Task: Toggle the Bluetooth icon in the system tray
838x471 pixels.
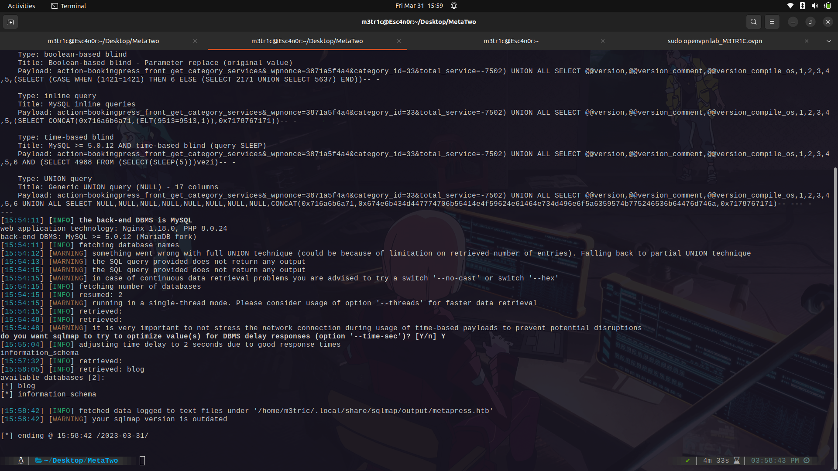Action: [x=802, y=6]
